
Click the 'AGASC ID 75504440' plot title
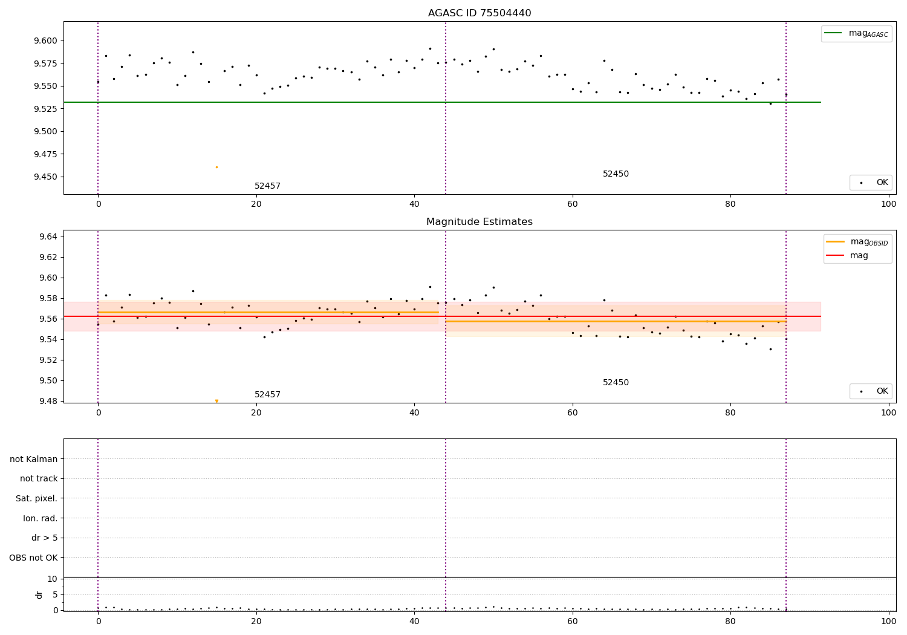tap(480, 13)
